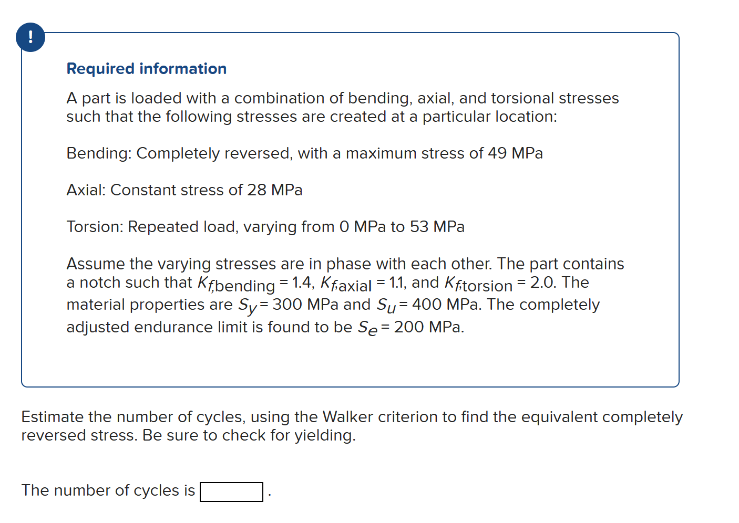The width and height of the screenshot is (739, 523).
Task: Click the Se = 200 MPa value
Action: pos(410,327)
